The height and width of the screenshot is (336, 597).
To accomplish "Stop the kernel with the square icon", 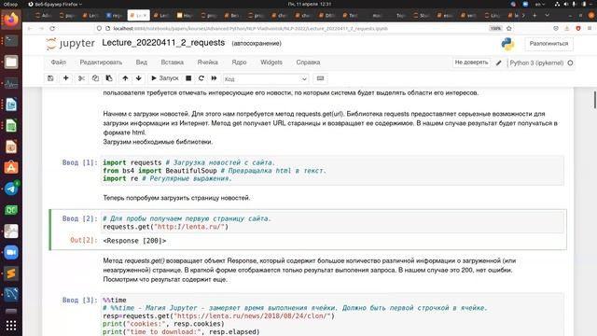I will click(x=188, y=78).
